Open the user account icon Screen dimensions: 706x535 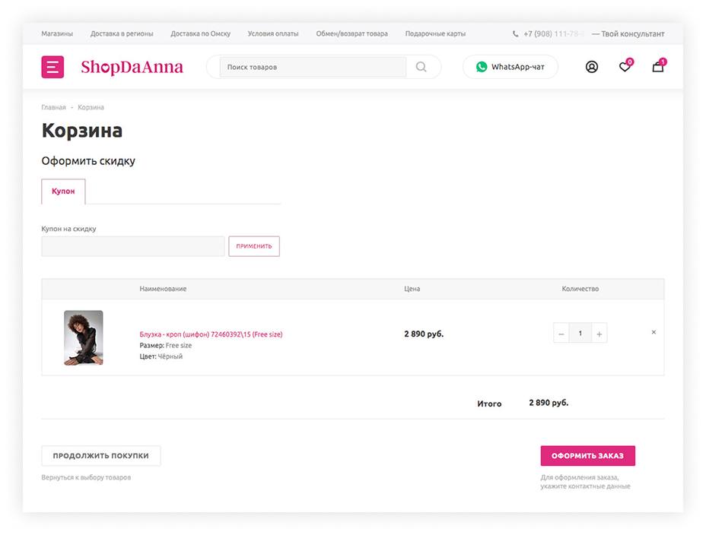point(592,67)
